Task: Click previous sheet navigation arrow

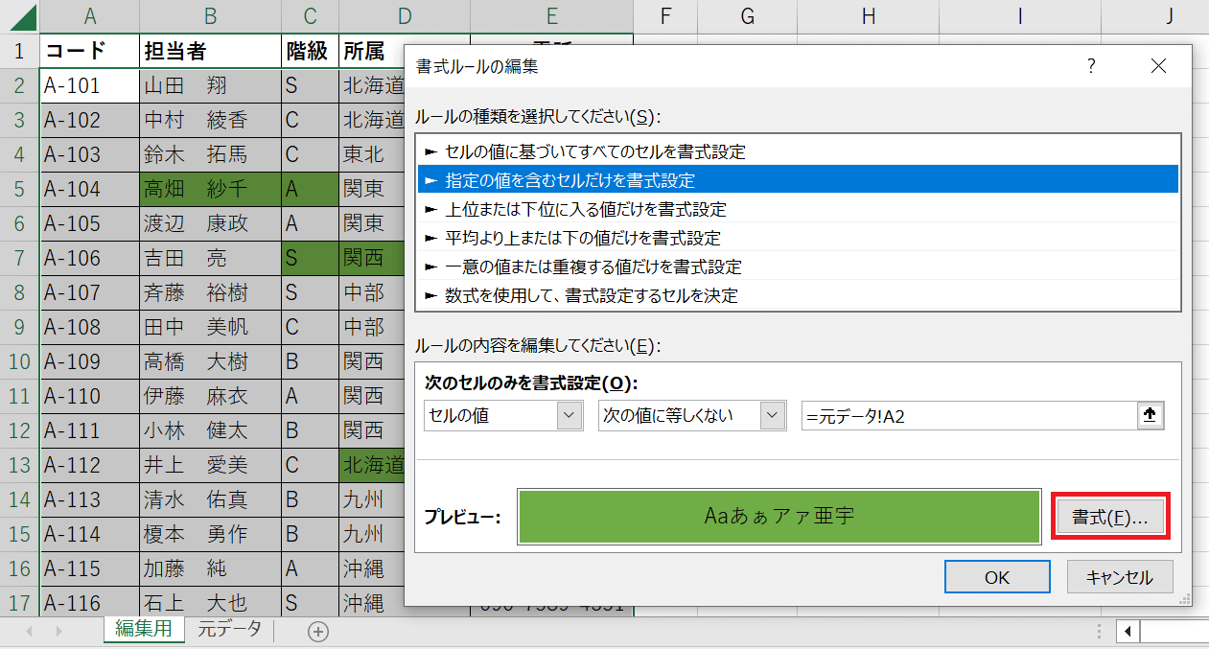Action: (x=30, y=631)
